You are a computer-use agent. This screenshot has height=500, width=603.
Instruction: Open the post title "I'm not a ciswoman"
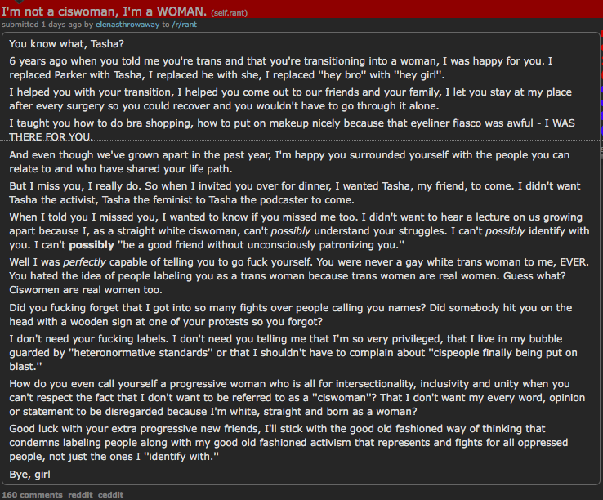[105, 11]
